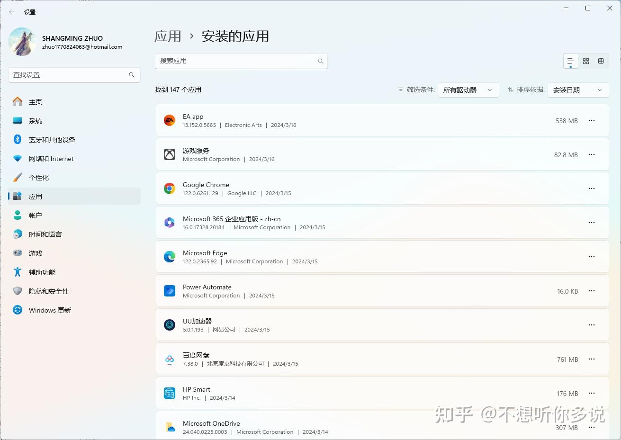Click the 538 MB size of EA app
Image resolution: width=621 pixels, height=440 pixels.
tap(567, 121)
